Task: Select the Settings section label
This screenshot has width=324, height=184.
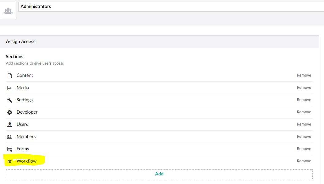Action: [x=25, y=100]
